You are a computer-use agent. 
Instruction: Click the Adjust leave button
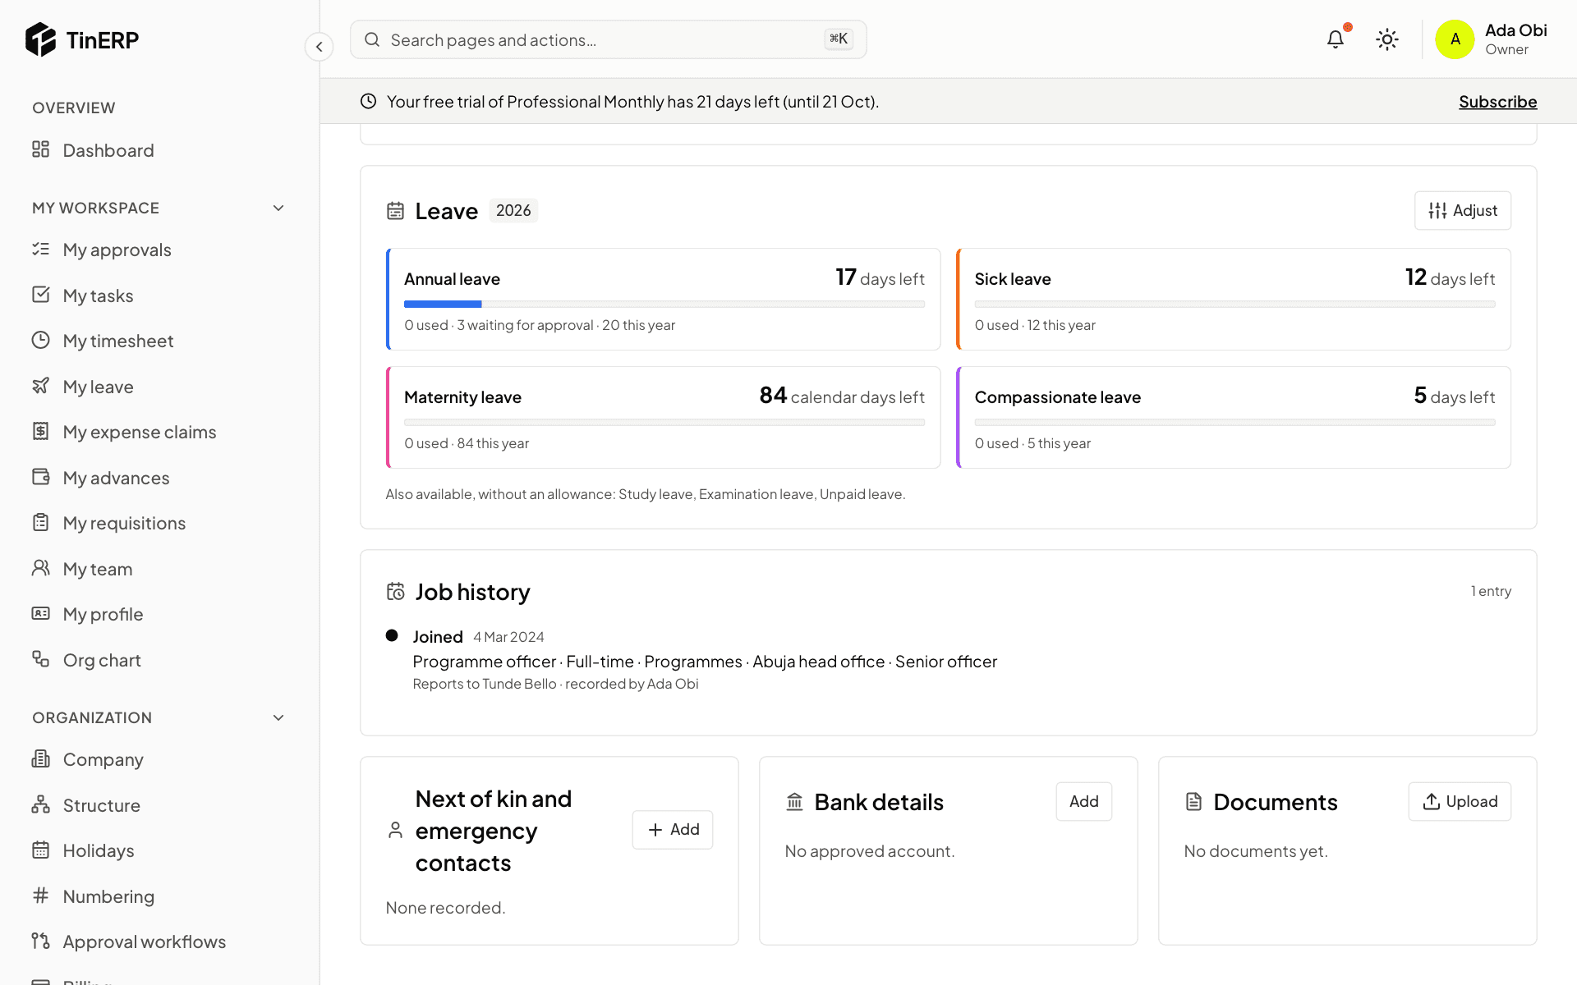(x=1462, y=211)
